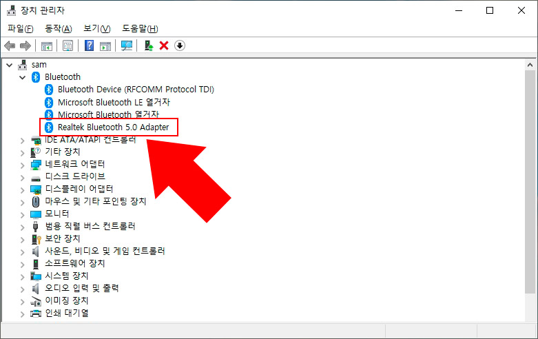Viewport: 538px width, 339px height.
Task: Click the Bluetooth category icon
Action: coord(36,77)
